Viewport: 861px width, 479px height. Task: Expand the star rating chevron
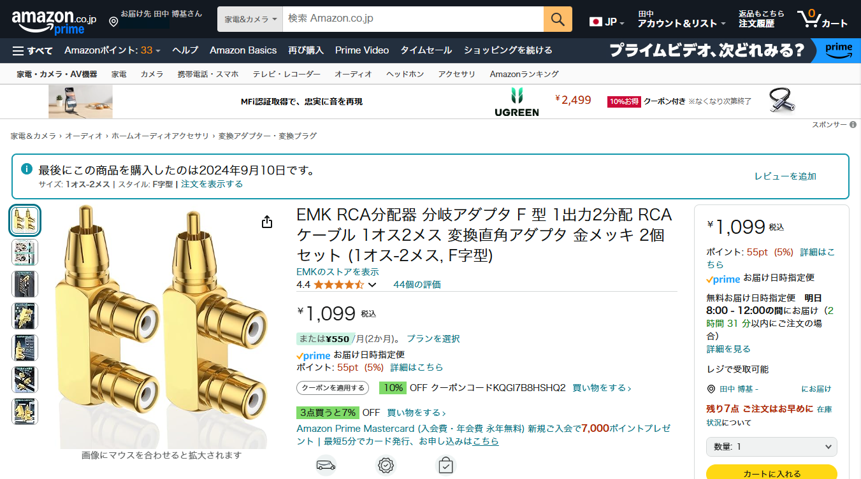[373, 285]
